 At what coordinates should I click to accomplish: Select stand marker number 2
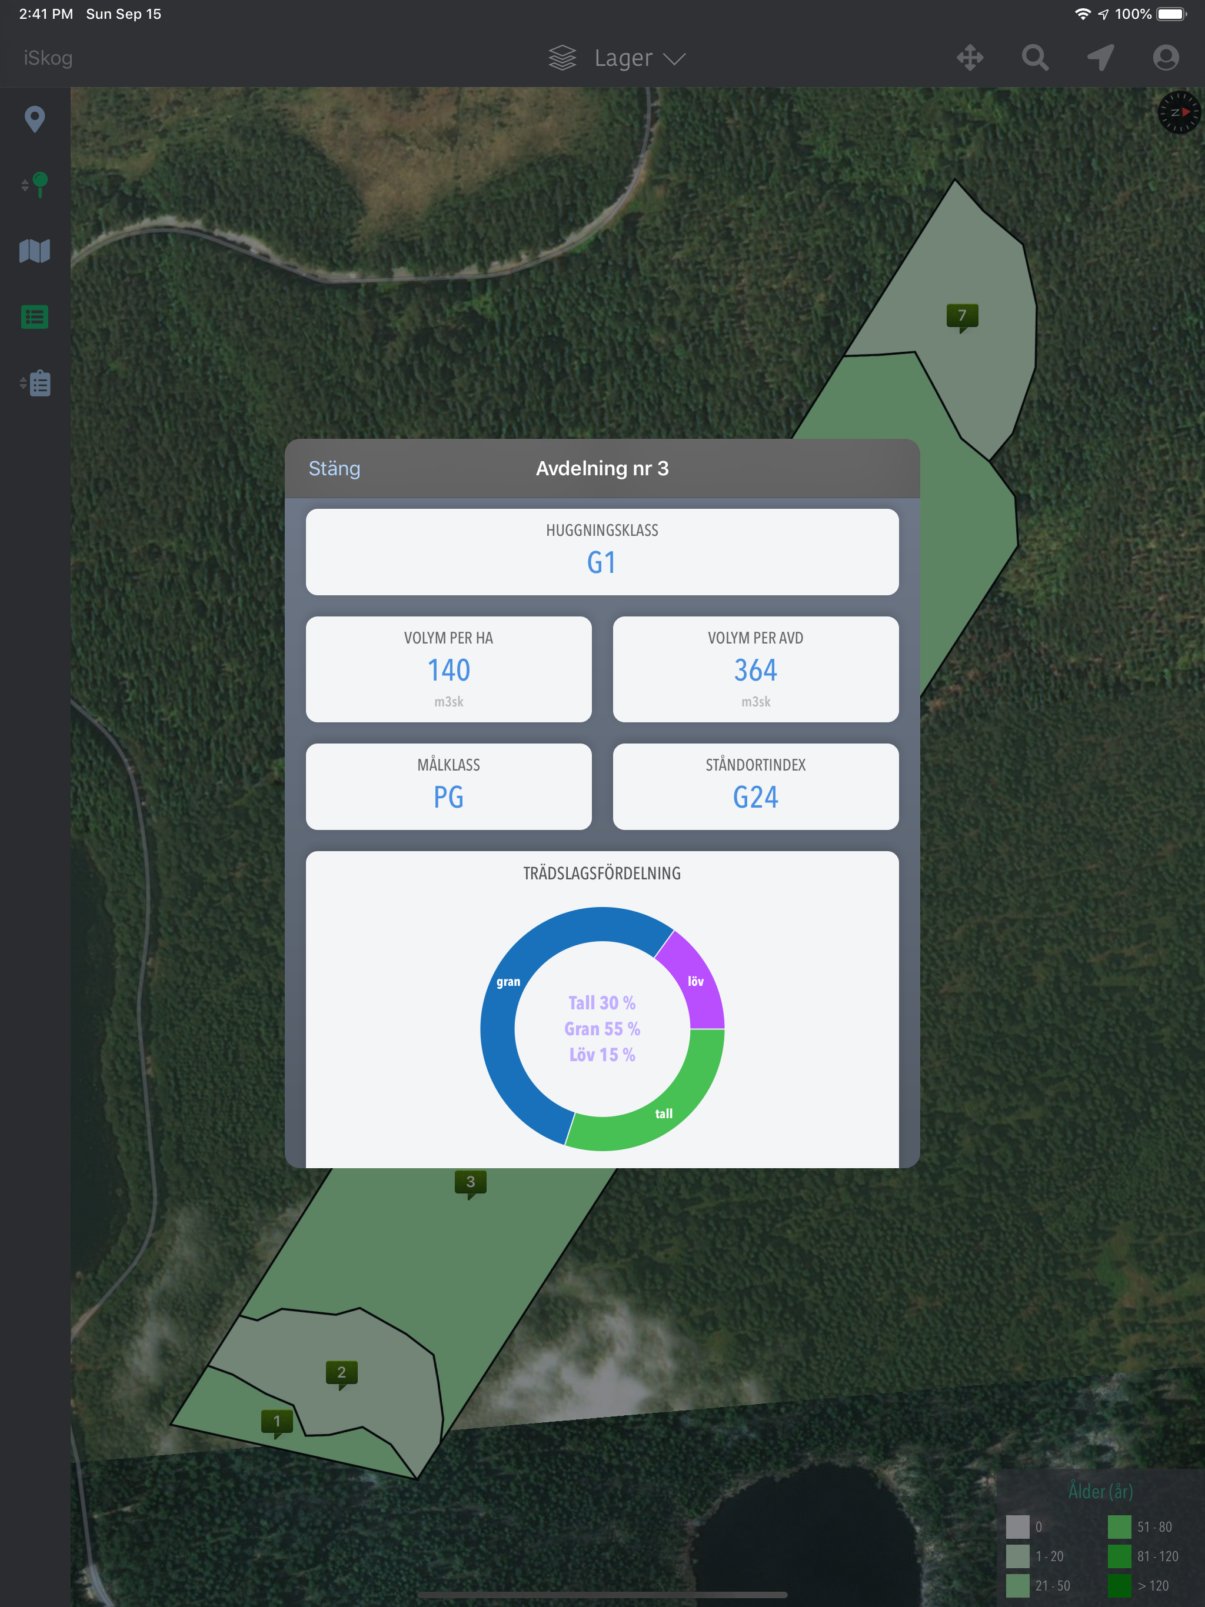[x=342, y=1374]
